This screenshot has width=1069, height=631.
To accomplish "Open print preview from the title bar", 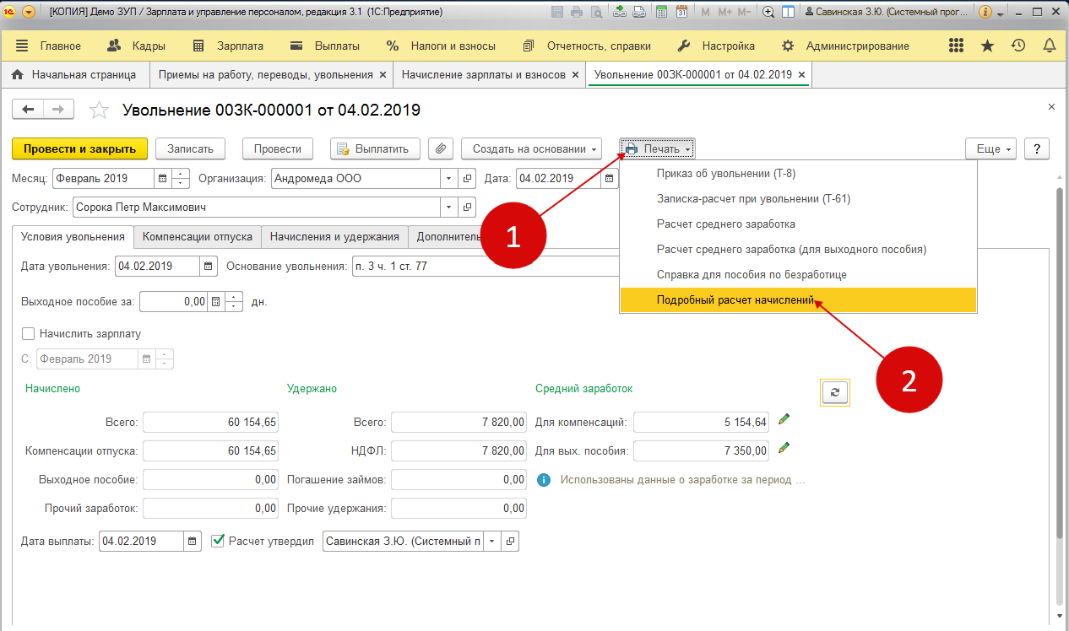I will tap(596, 13).
